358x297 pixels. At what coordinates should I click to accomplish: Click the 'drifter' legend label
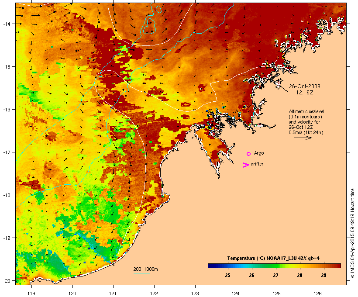[x=257, y=164]
